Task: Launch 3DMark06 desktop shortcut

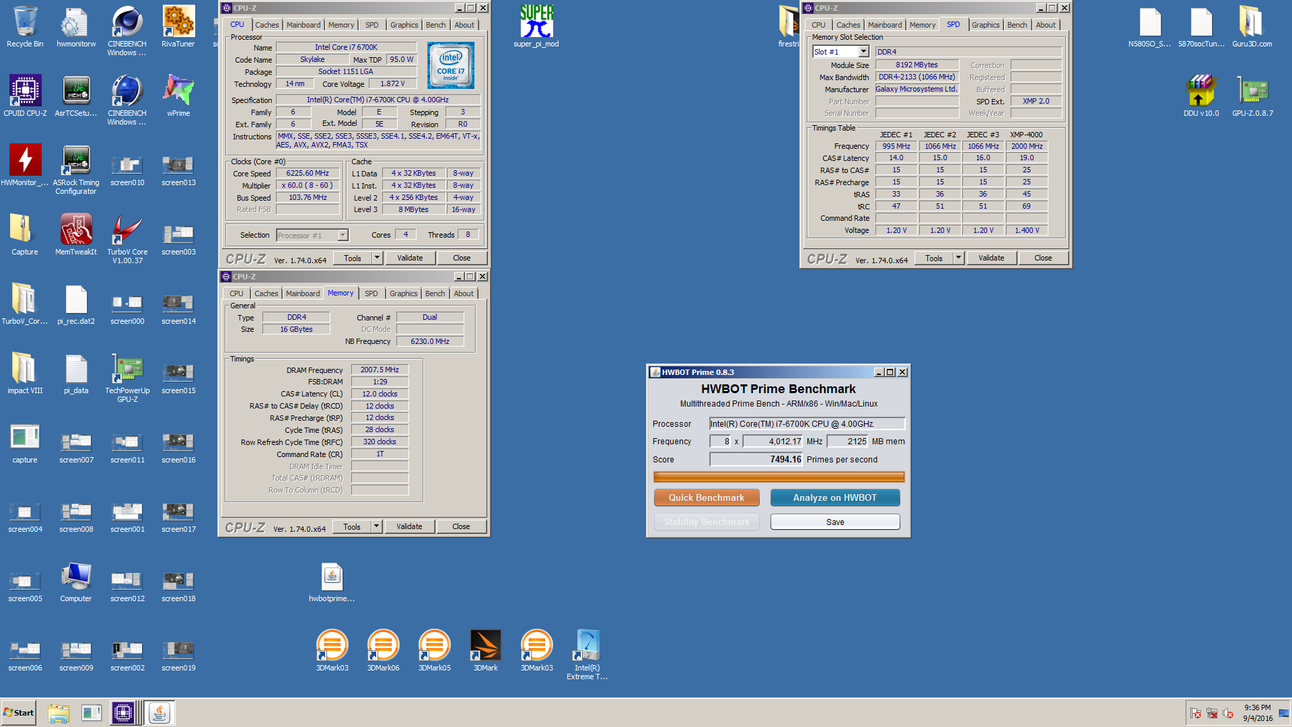Action: pos(383,651)
